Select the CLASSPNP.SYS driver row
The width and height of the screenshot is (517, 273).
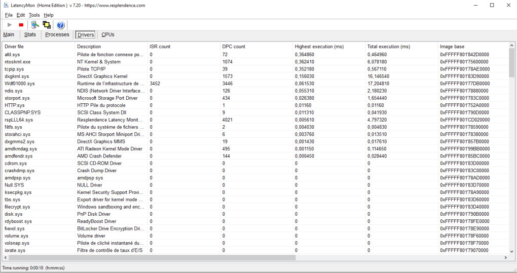tap(255, 112)
